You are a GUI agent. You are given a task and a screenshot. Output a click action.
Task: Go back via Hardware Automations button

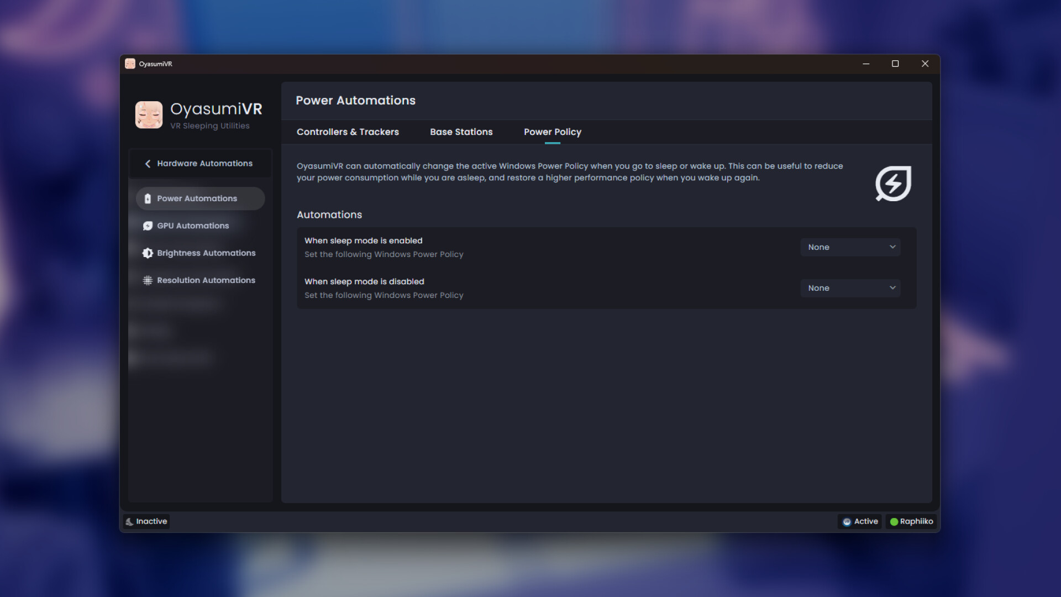click(x=200, y=164)
